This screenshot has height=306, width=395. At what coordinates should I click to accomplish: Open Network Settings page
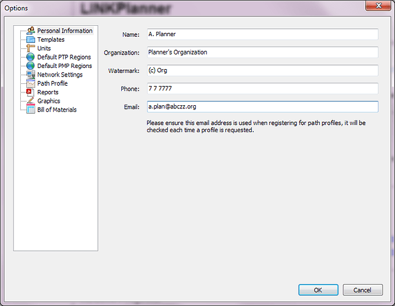pos(60,75)
